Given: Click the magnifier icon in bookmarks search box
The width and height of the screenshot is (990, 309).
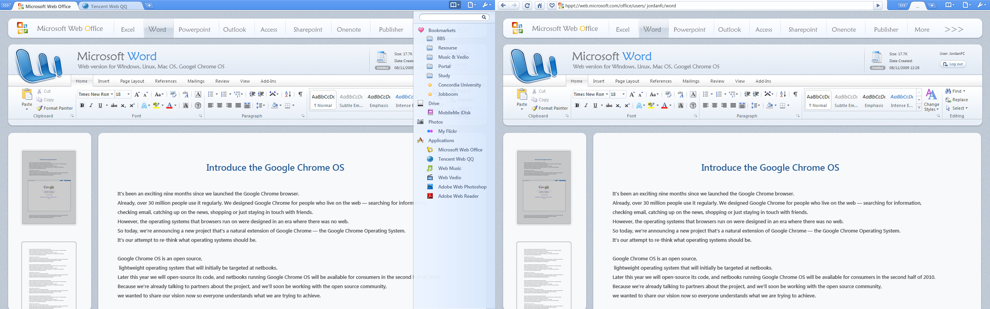Looking at the screenshot, I should click(484, 17).
